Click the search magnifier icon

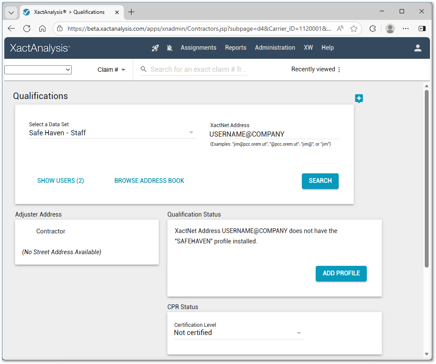point(144,69)
